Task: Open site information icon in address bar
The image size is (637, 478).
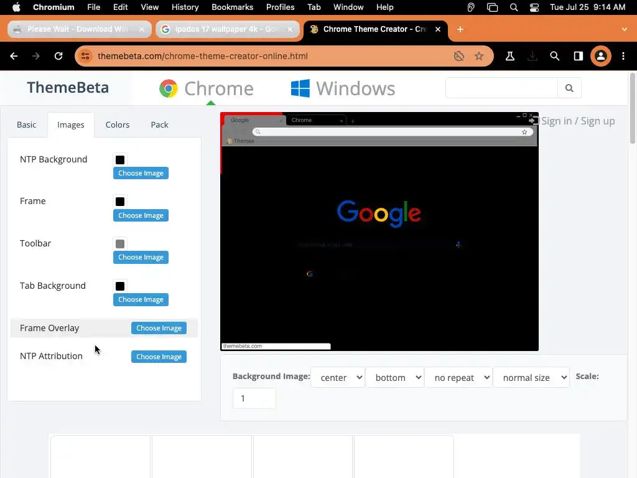Action: coord(85,56)
